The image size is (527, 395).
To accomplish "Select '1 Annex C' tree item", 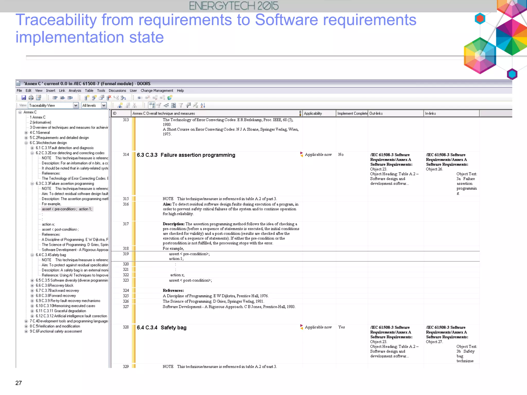I will tap(38, 117).
